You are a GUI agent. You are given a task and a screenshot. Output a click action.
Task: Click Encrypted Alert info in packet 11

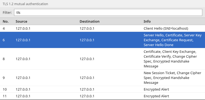click(x=156, y=96)
